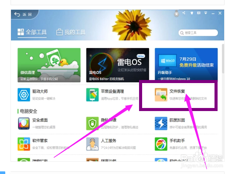Click the 苹果设备清理 label

point(112,91)
